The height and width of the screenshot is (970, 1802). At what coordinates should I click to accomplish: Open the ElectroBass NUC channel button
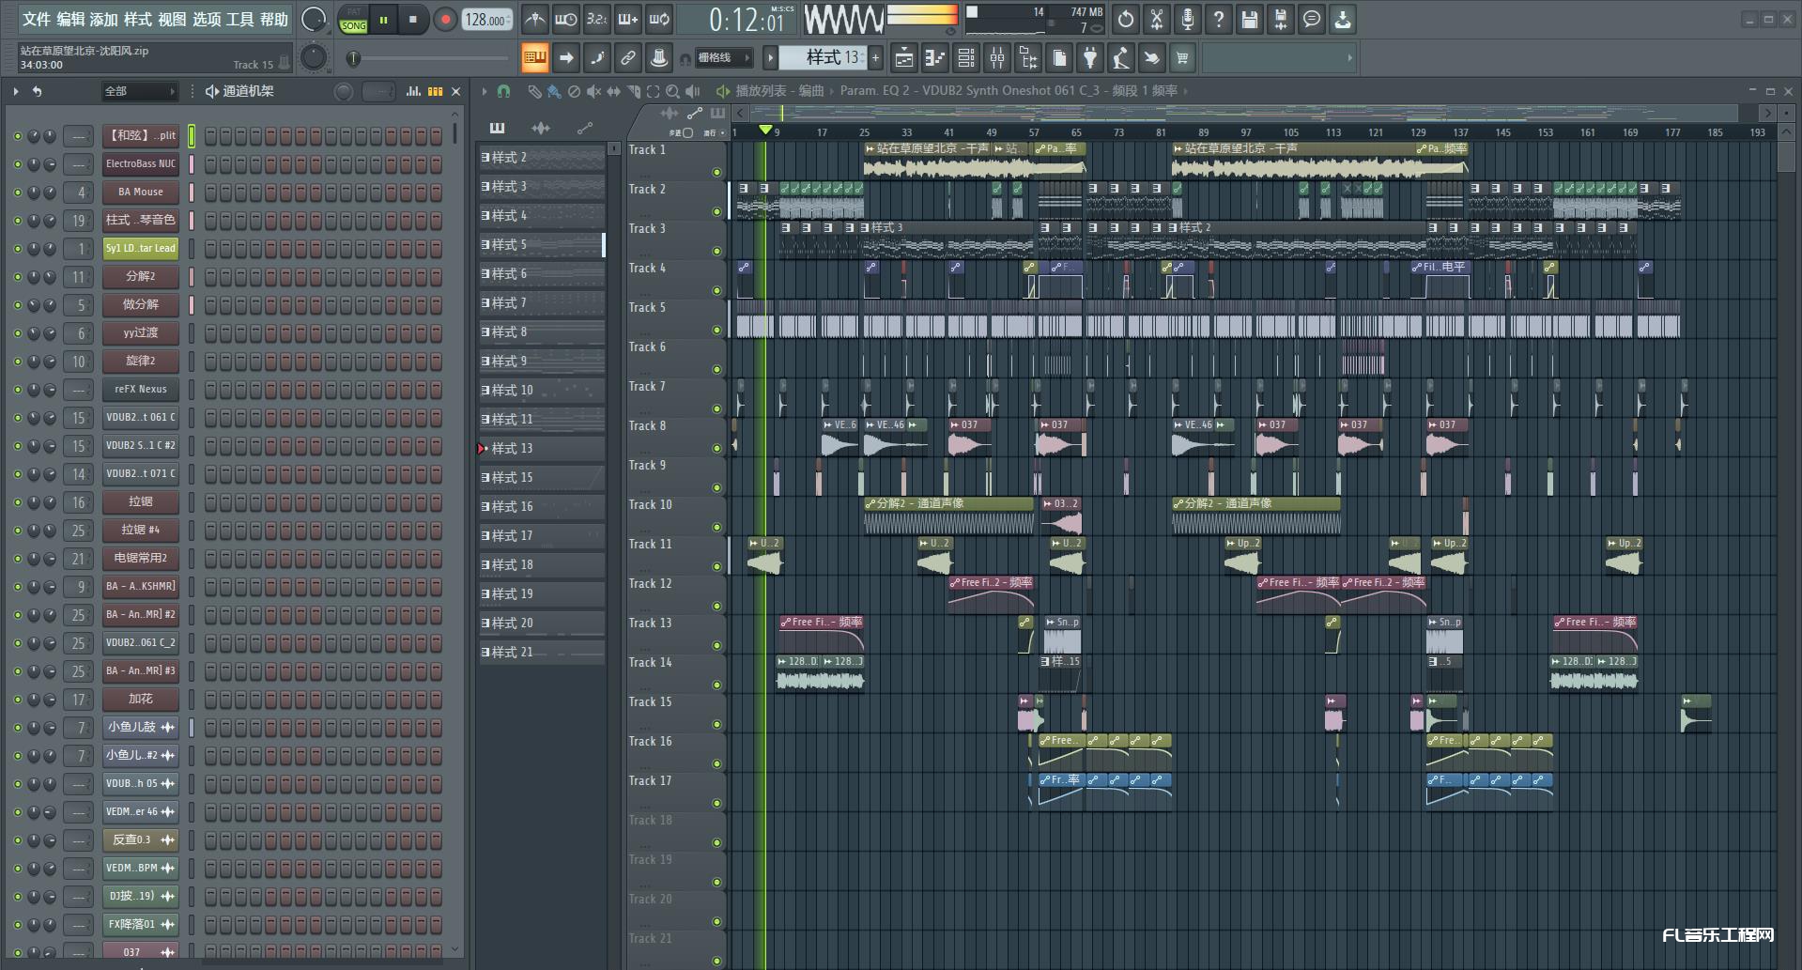coord(141,164)
